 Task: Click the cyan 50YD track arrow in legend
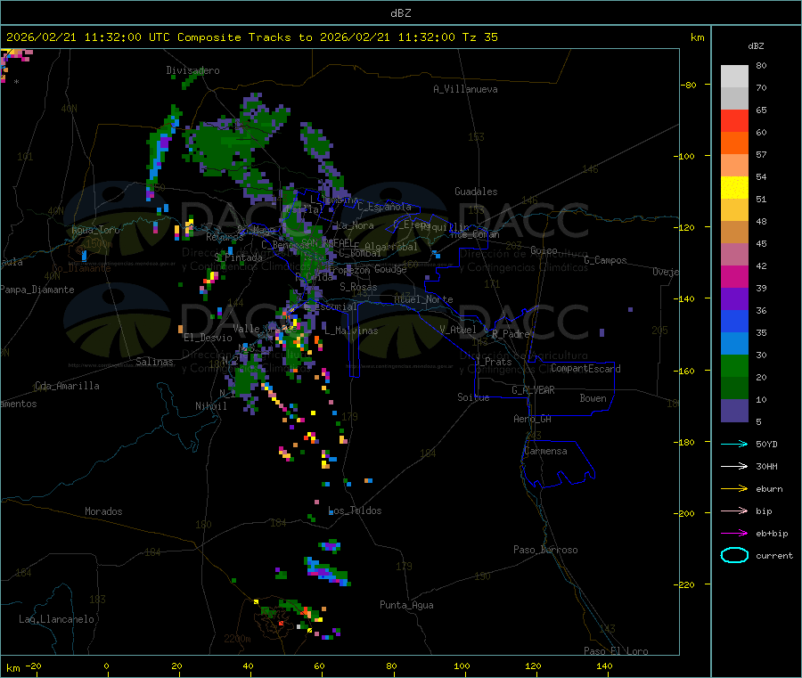pos(734,444)
